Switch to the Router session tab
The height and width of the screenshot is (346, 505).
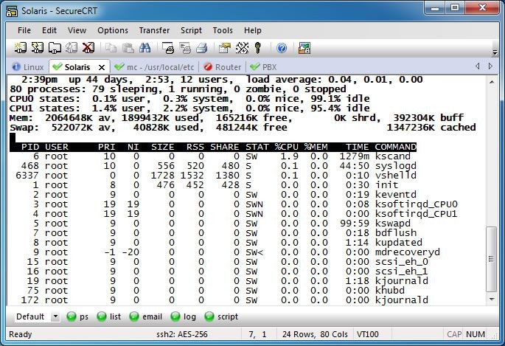click(x=223, y=67)
